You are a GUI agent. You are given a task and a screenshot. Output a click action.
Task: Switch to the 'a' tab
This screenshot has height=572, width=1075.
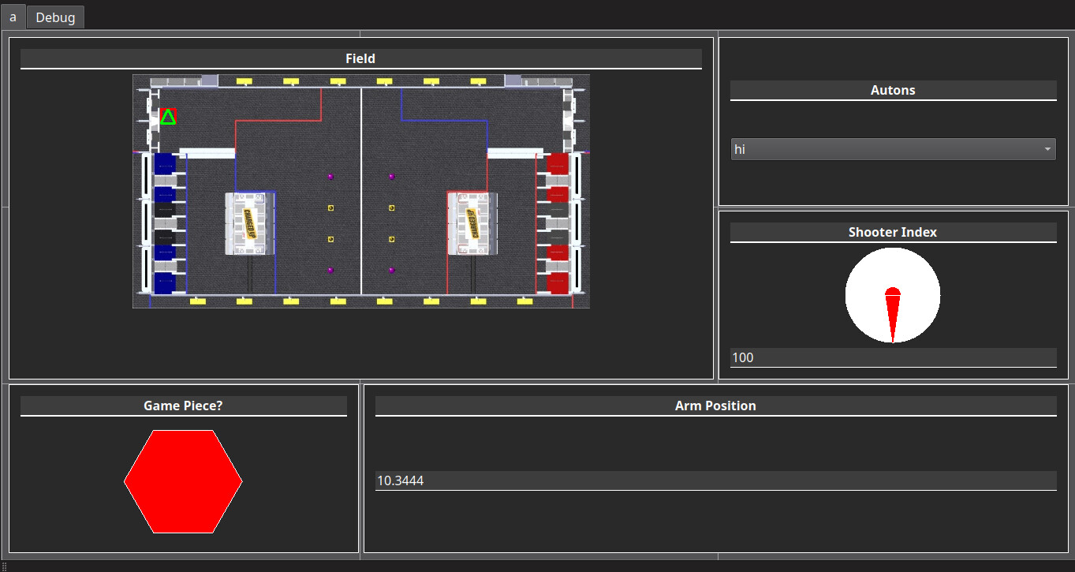pos(13,17)
